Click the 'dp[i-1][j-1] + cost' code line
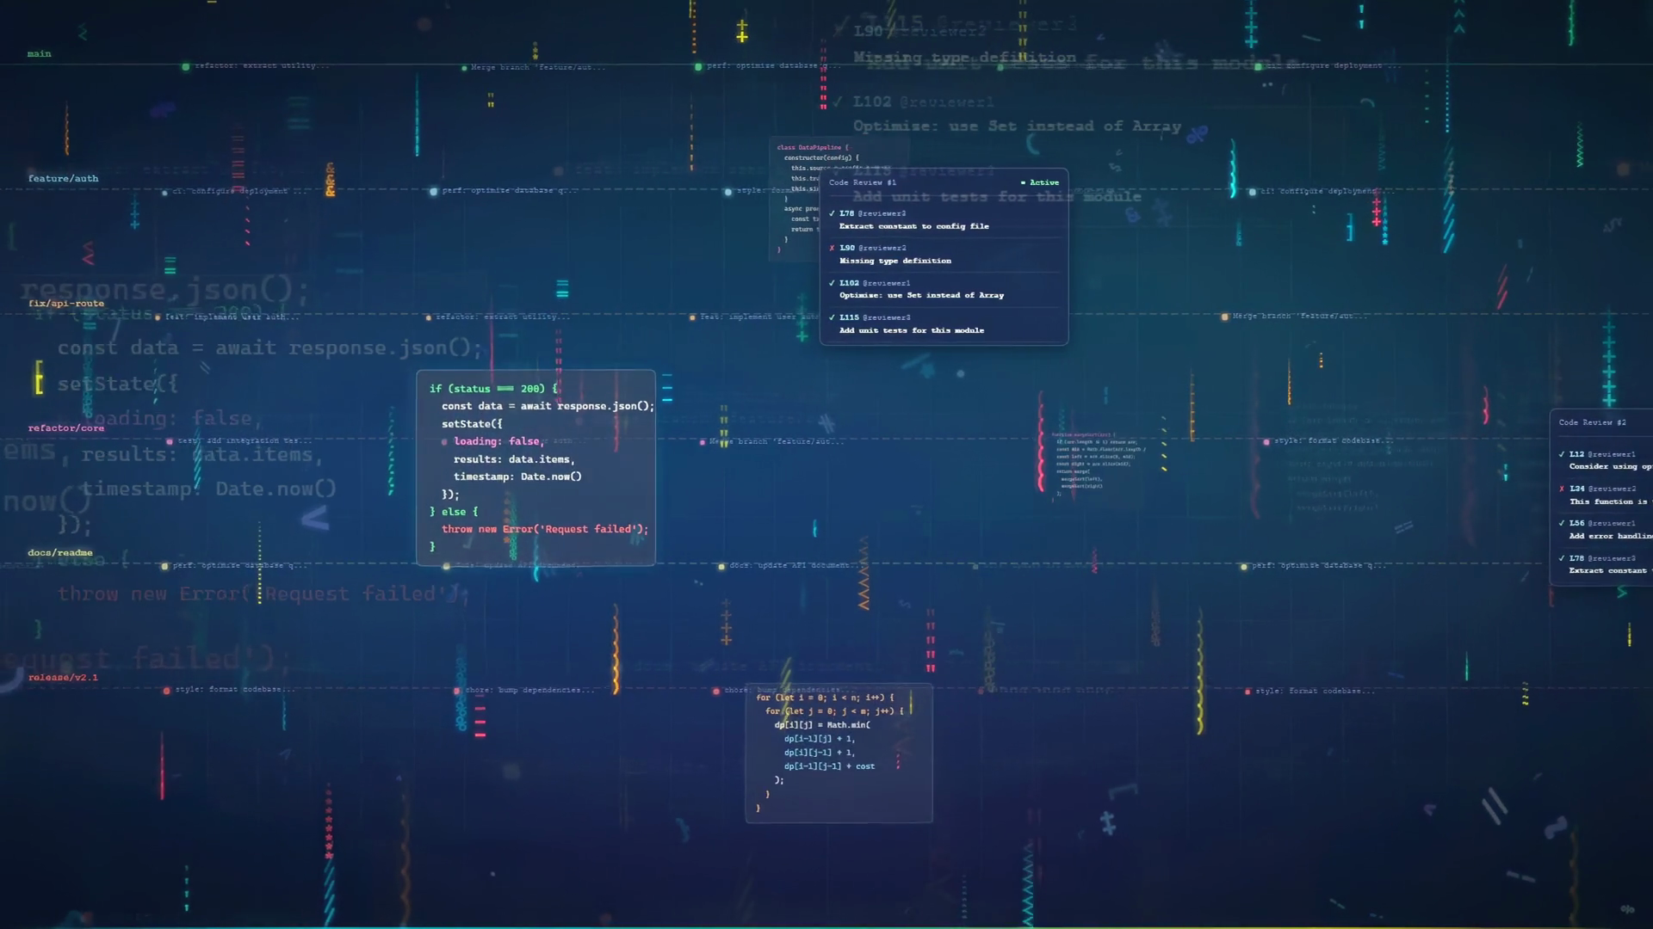1653x929 pixels. click(829, 766)
